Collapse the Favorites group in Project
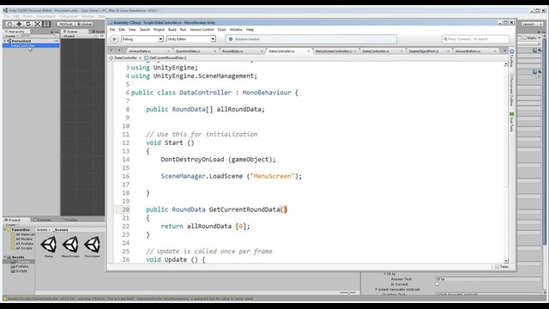The width and height of the screenshot is (549, 309). click(5, 230)
